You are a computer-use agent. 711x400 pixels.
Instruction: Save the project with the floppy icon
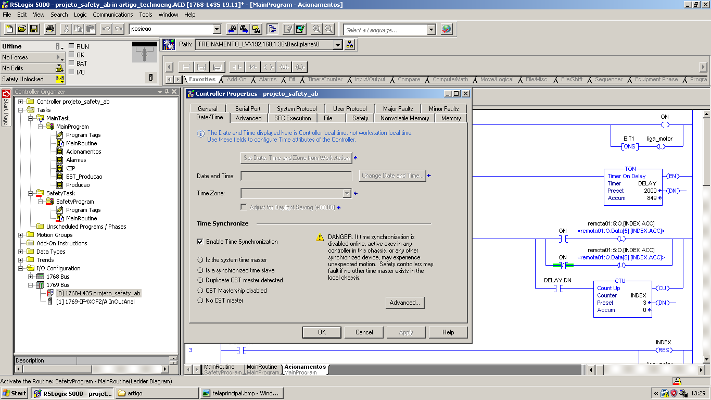coord(33,29)
